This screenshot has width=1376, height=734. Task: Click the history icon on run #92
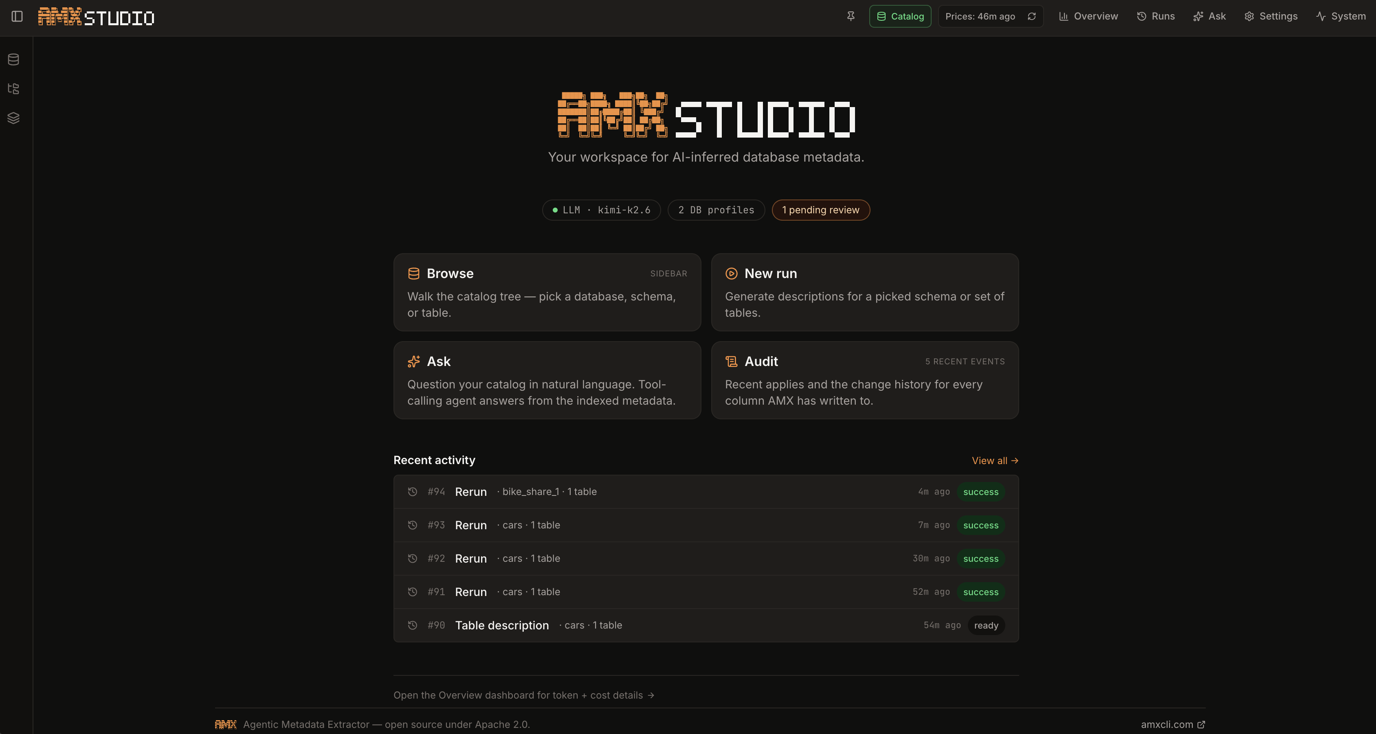coord(412,559)
